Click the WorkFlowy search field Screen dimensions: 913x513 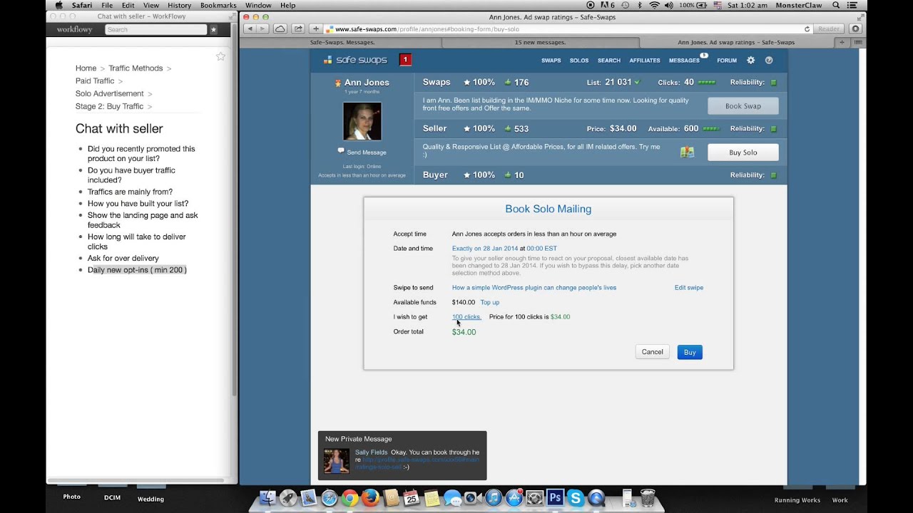[x=155, y=30]
